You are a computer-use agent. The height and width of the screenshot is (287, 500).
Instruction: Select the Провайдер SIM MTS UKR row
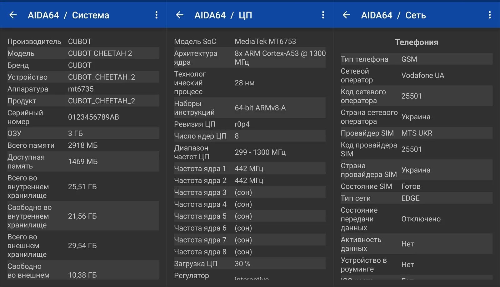tap(417, 133)
